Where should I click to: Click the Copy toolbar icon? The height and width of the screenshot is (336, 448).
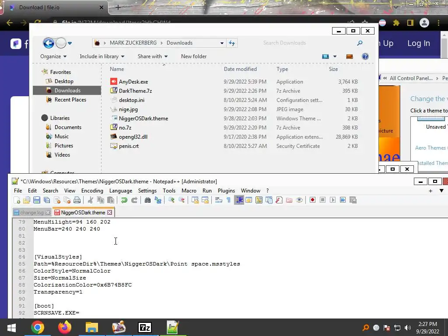click(x=101, y=200)
